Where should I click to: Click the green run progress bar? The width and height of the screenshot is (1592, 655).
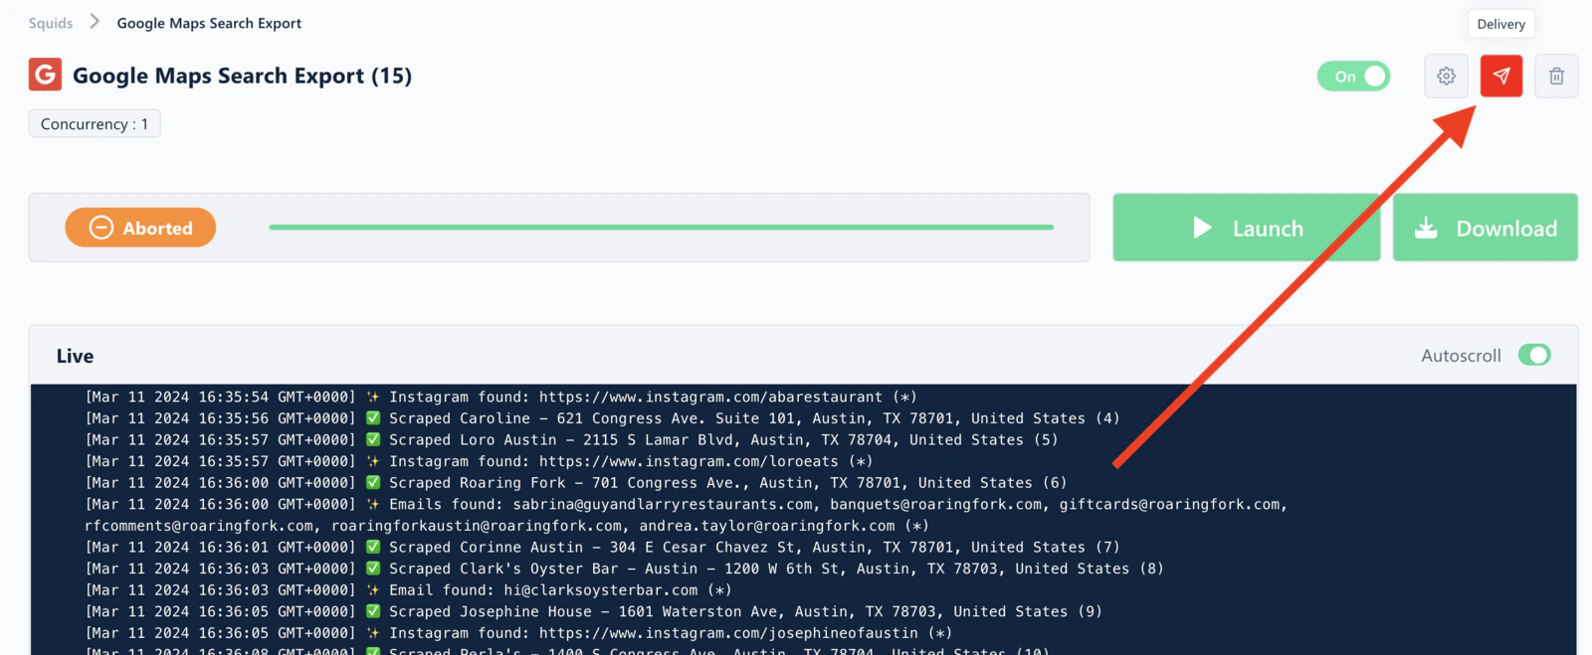click(x=661, y=228)
